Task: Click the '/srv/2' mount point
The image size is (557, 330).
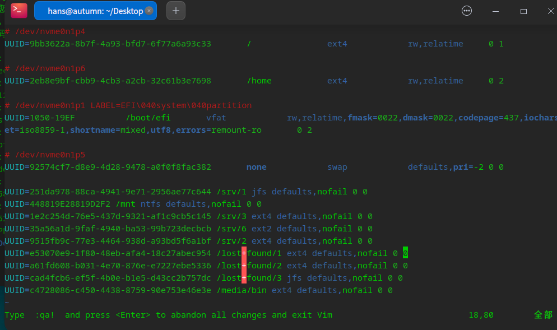Action: click(x=231, y=241)
